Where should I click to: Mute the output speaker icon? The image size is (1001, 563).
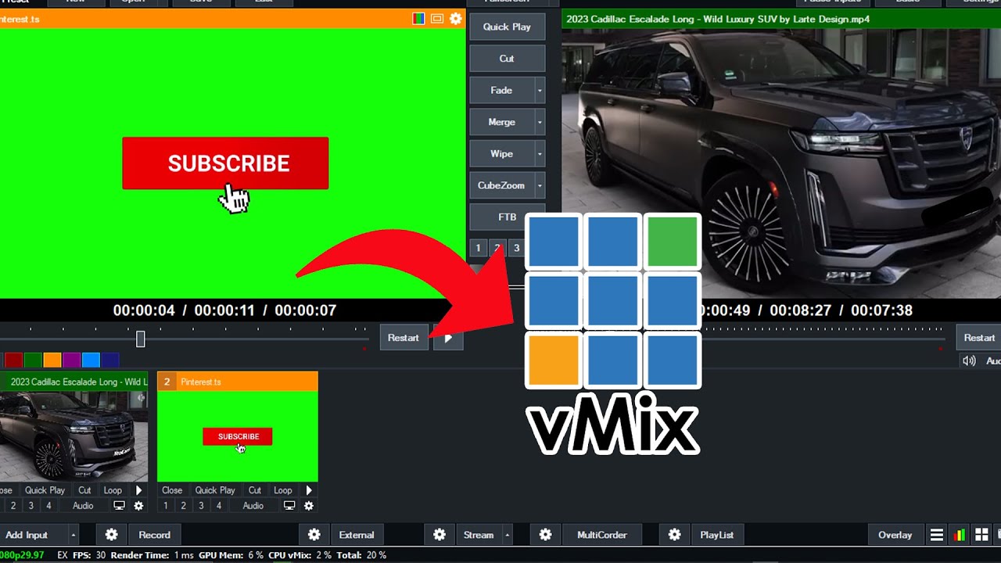coord(969,360)
